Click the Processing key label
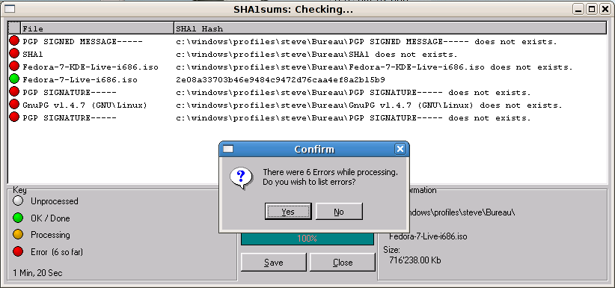Viewport: 615px width, 288px height. tap(50, 235)
